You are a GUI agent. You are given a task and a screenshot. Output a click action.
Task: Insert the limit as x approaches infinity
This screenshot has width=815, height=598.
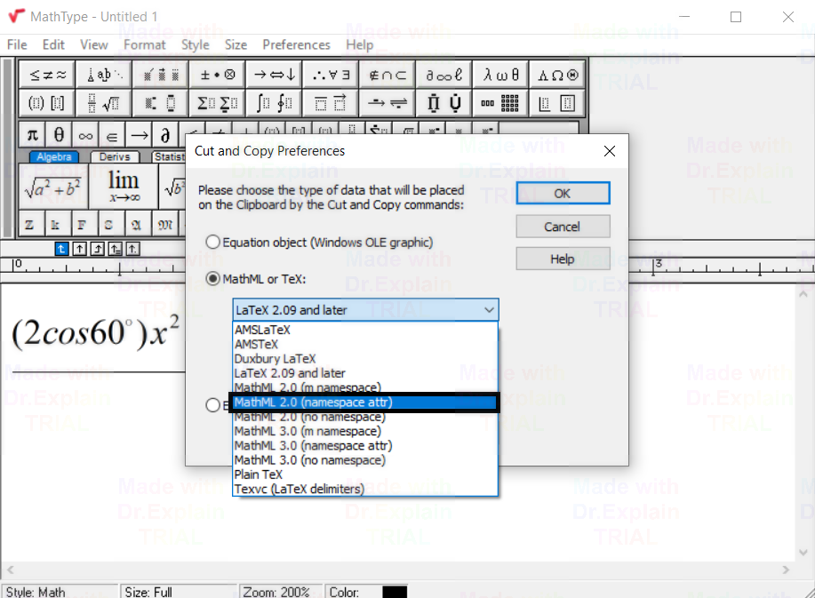tap(124, 187)
